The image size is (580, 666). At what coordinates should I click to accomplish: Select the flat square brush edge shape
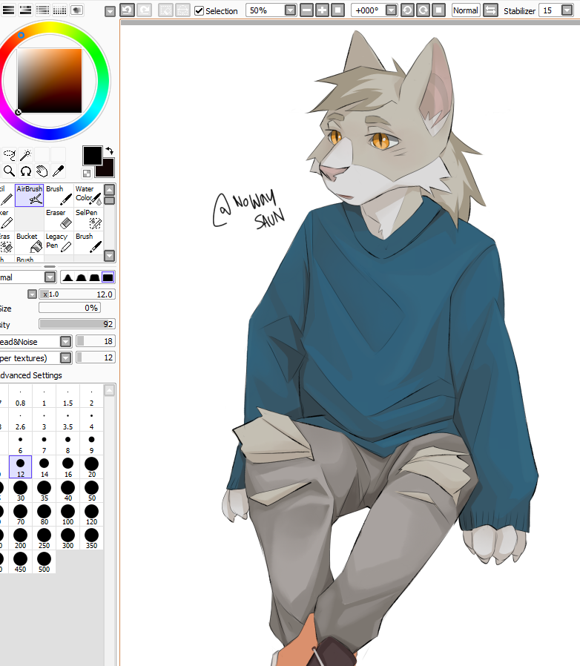[108, 278]
